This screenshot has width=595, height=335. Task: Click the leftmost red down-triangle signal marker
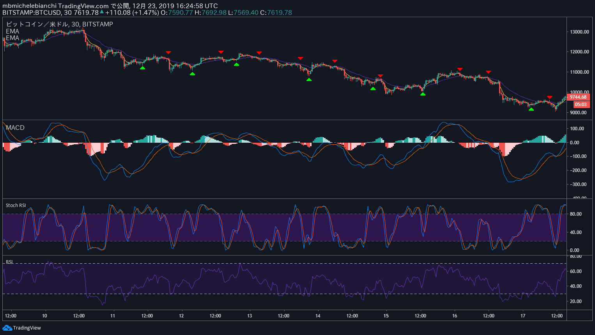click(x=168, y=53)
